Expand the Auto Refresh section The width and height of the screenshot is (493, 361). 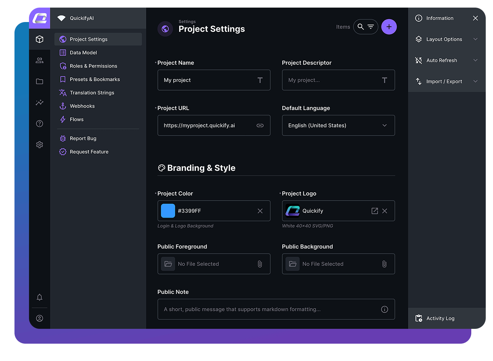pos(447,60)
